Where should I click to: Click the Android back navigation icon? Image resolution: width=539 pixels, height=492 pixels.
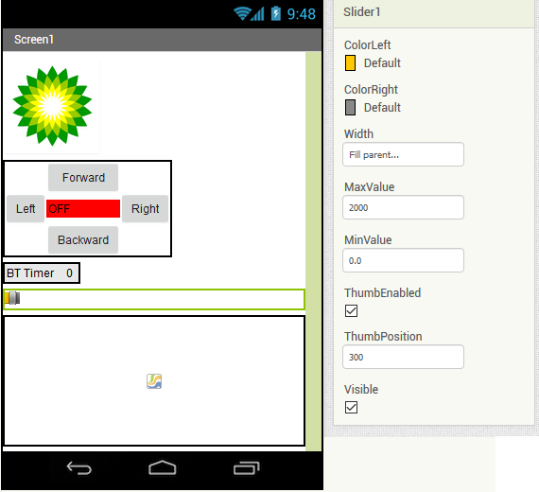[x=79, y=468]
